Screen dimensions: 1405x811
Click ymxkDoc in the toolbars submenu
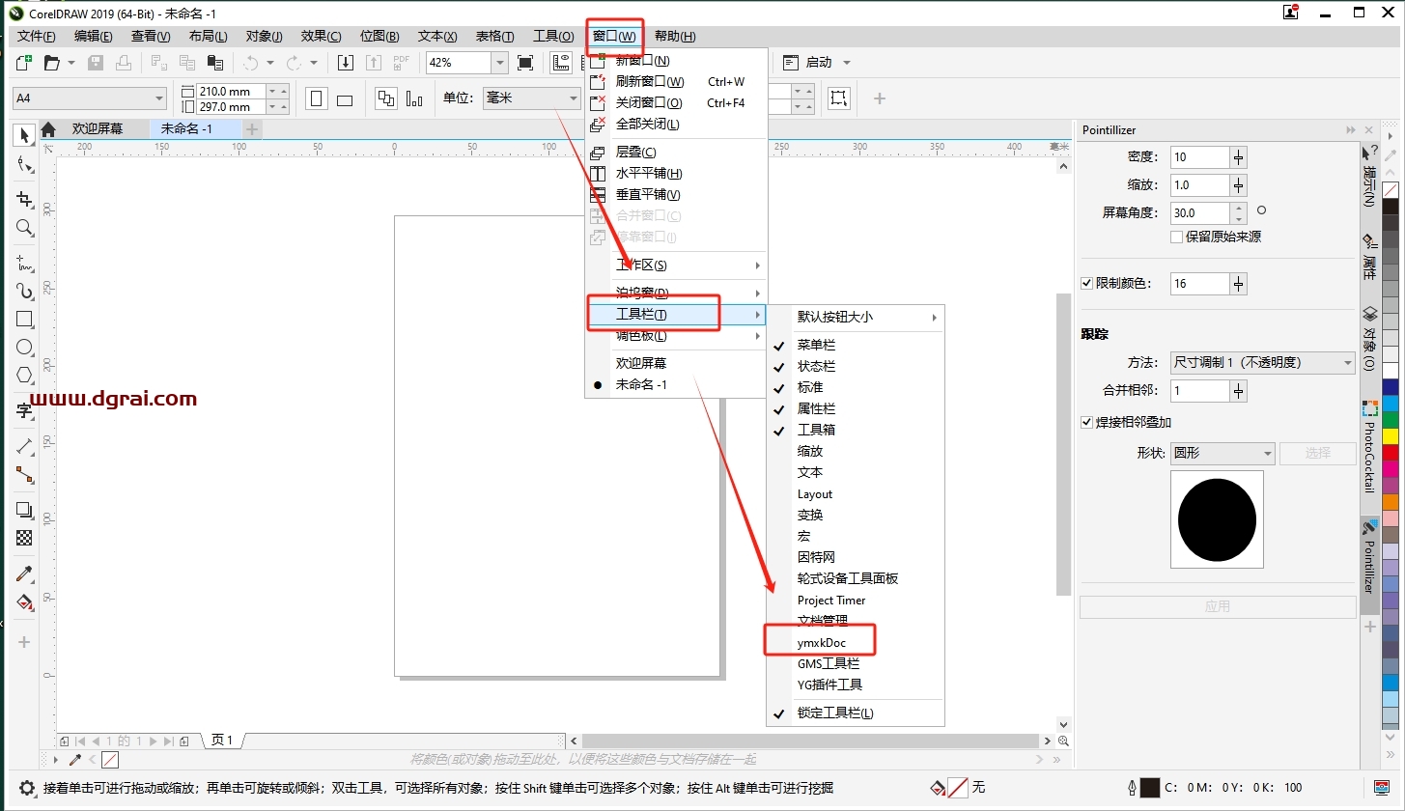pos(822,643)
